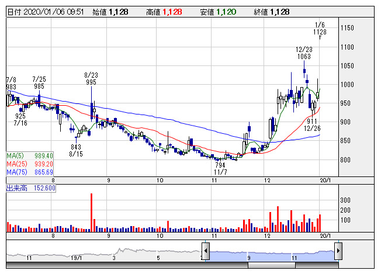Click the MA(25) legend value 939.20
381x274 pixels.
tap(44, 164)
